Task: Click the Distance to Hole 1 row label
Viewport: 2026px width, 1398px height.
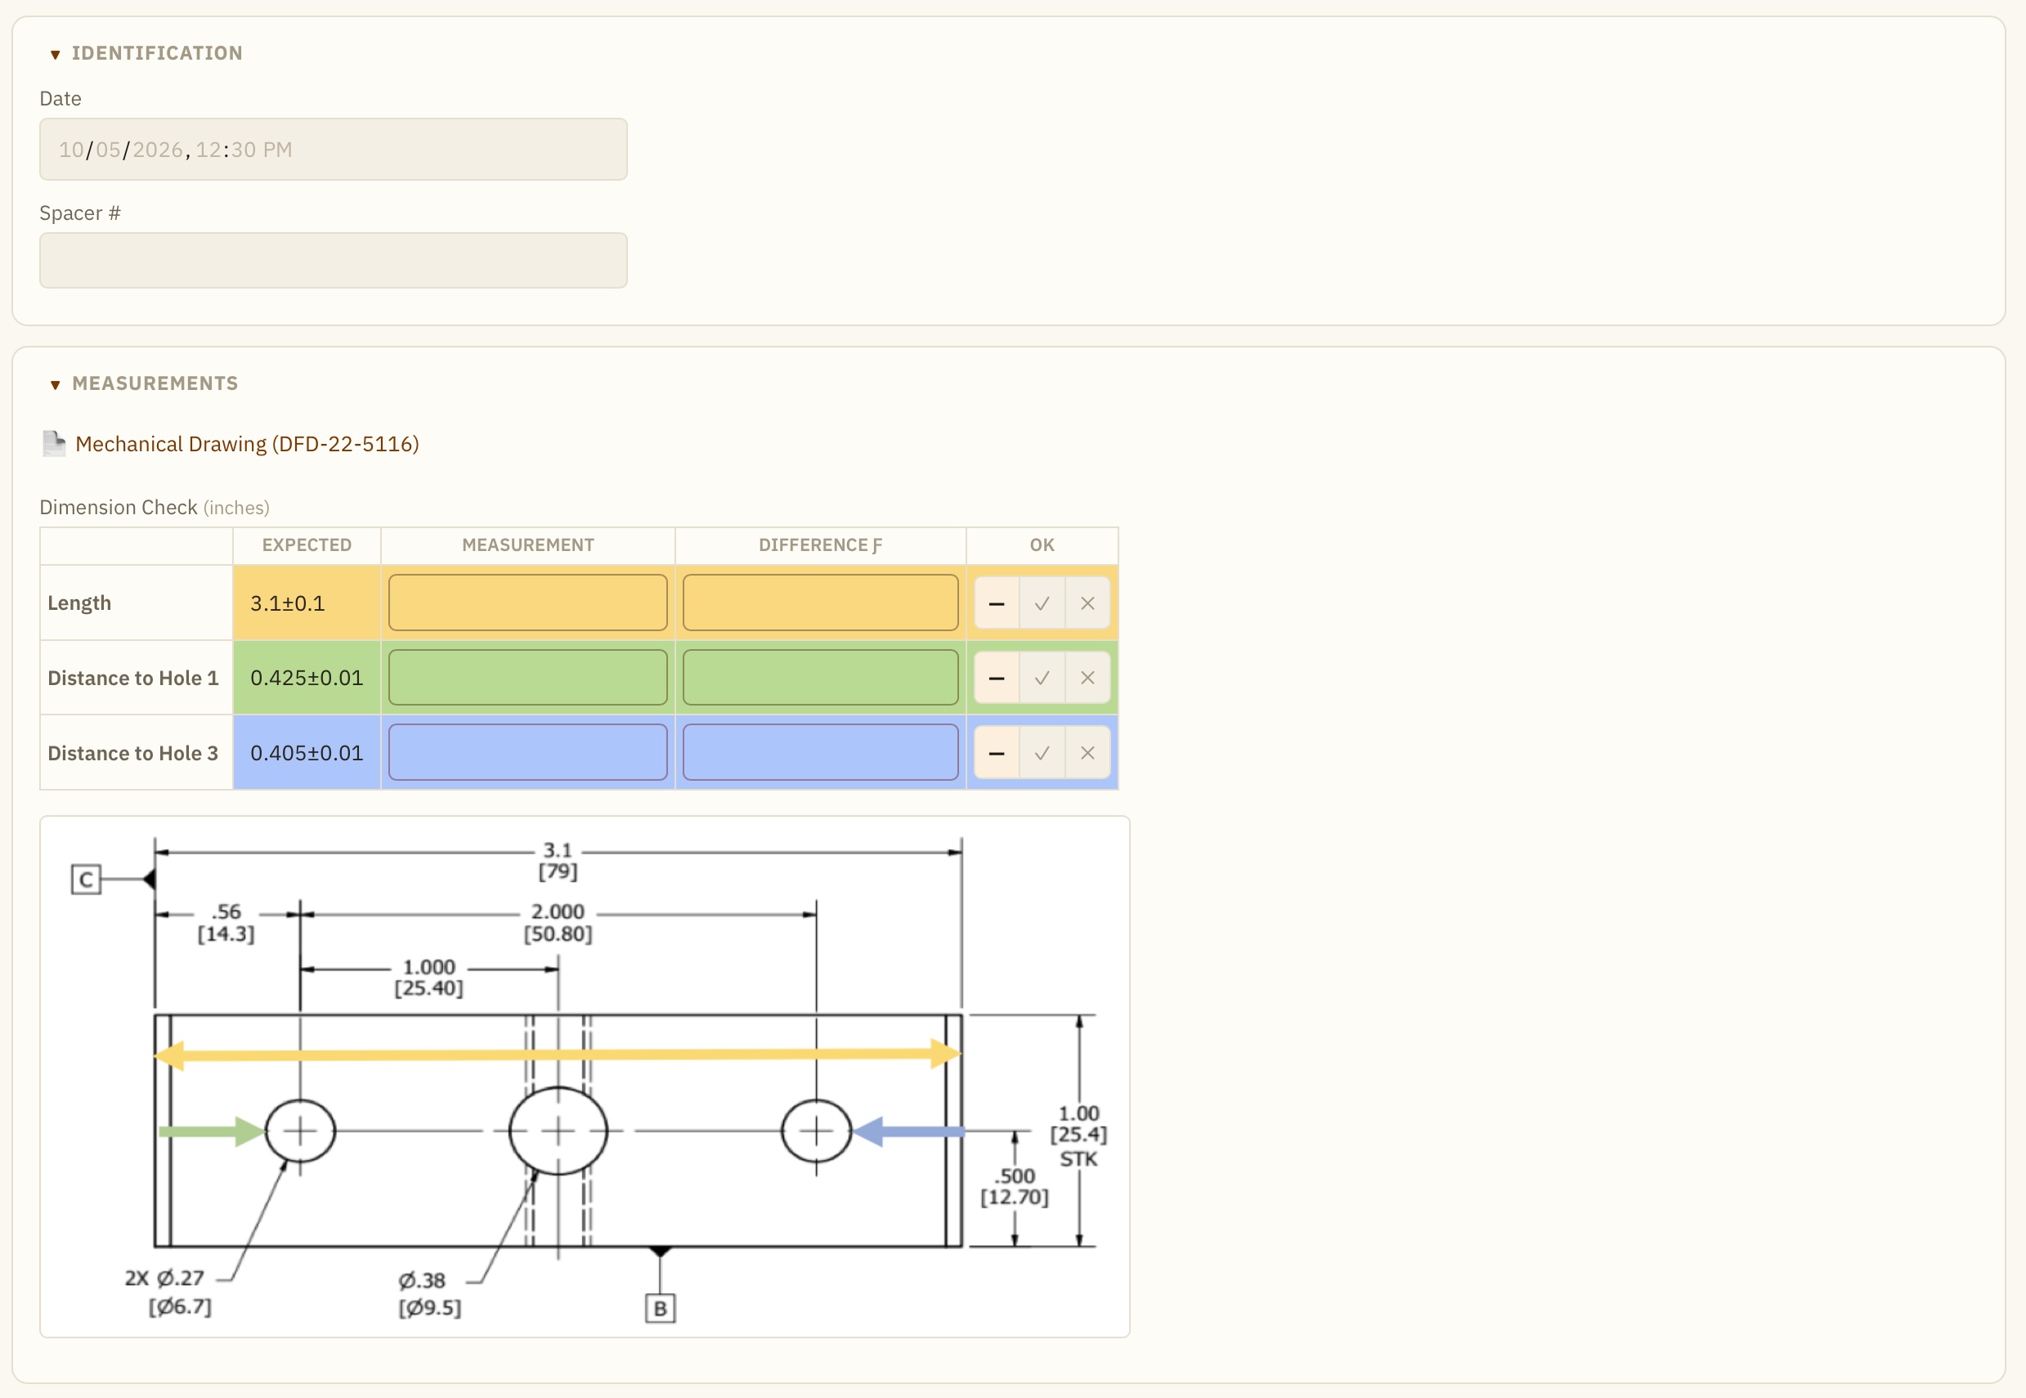Action: (x=133, y=678)
